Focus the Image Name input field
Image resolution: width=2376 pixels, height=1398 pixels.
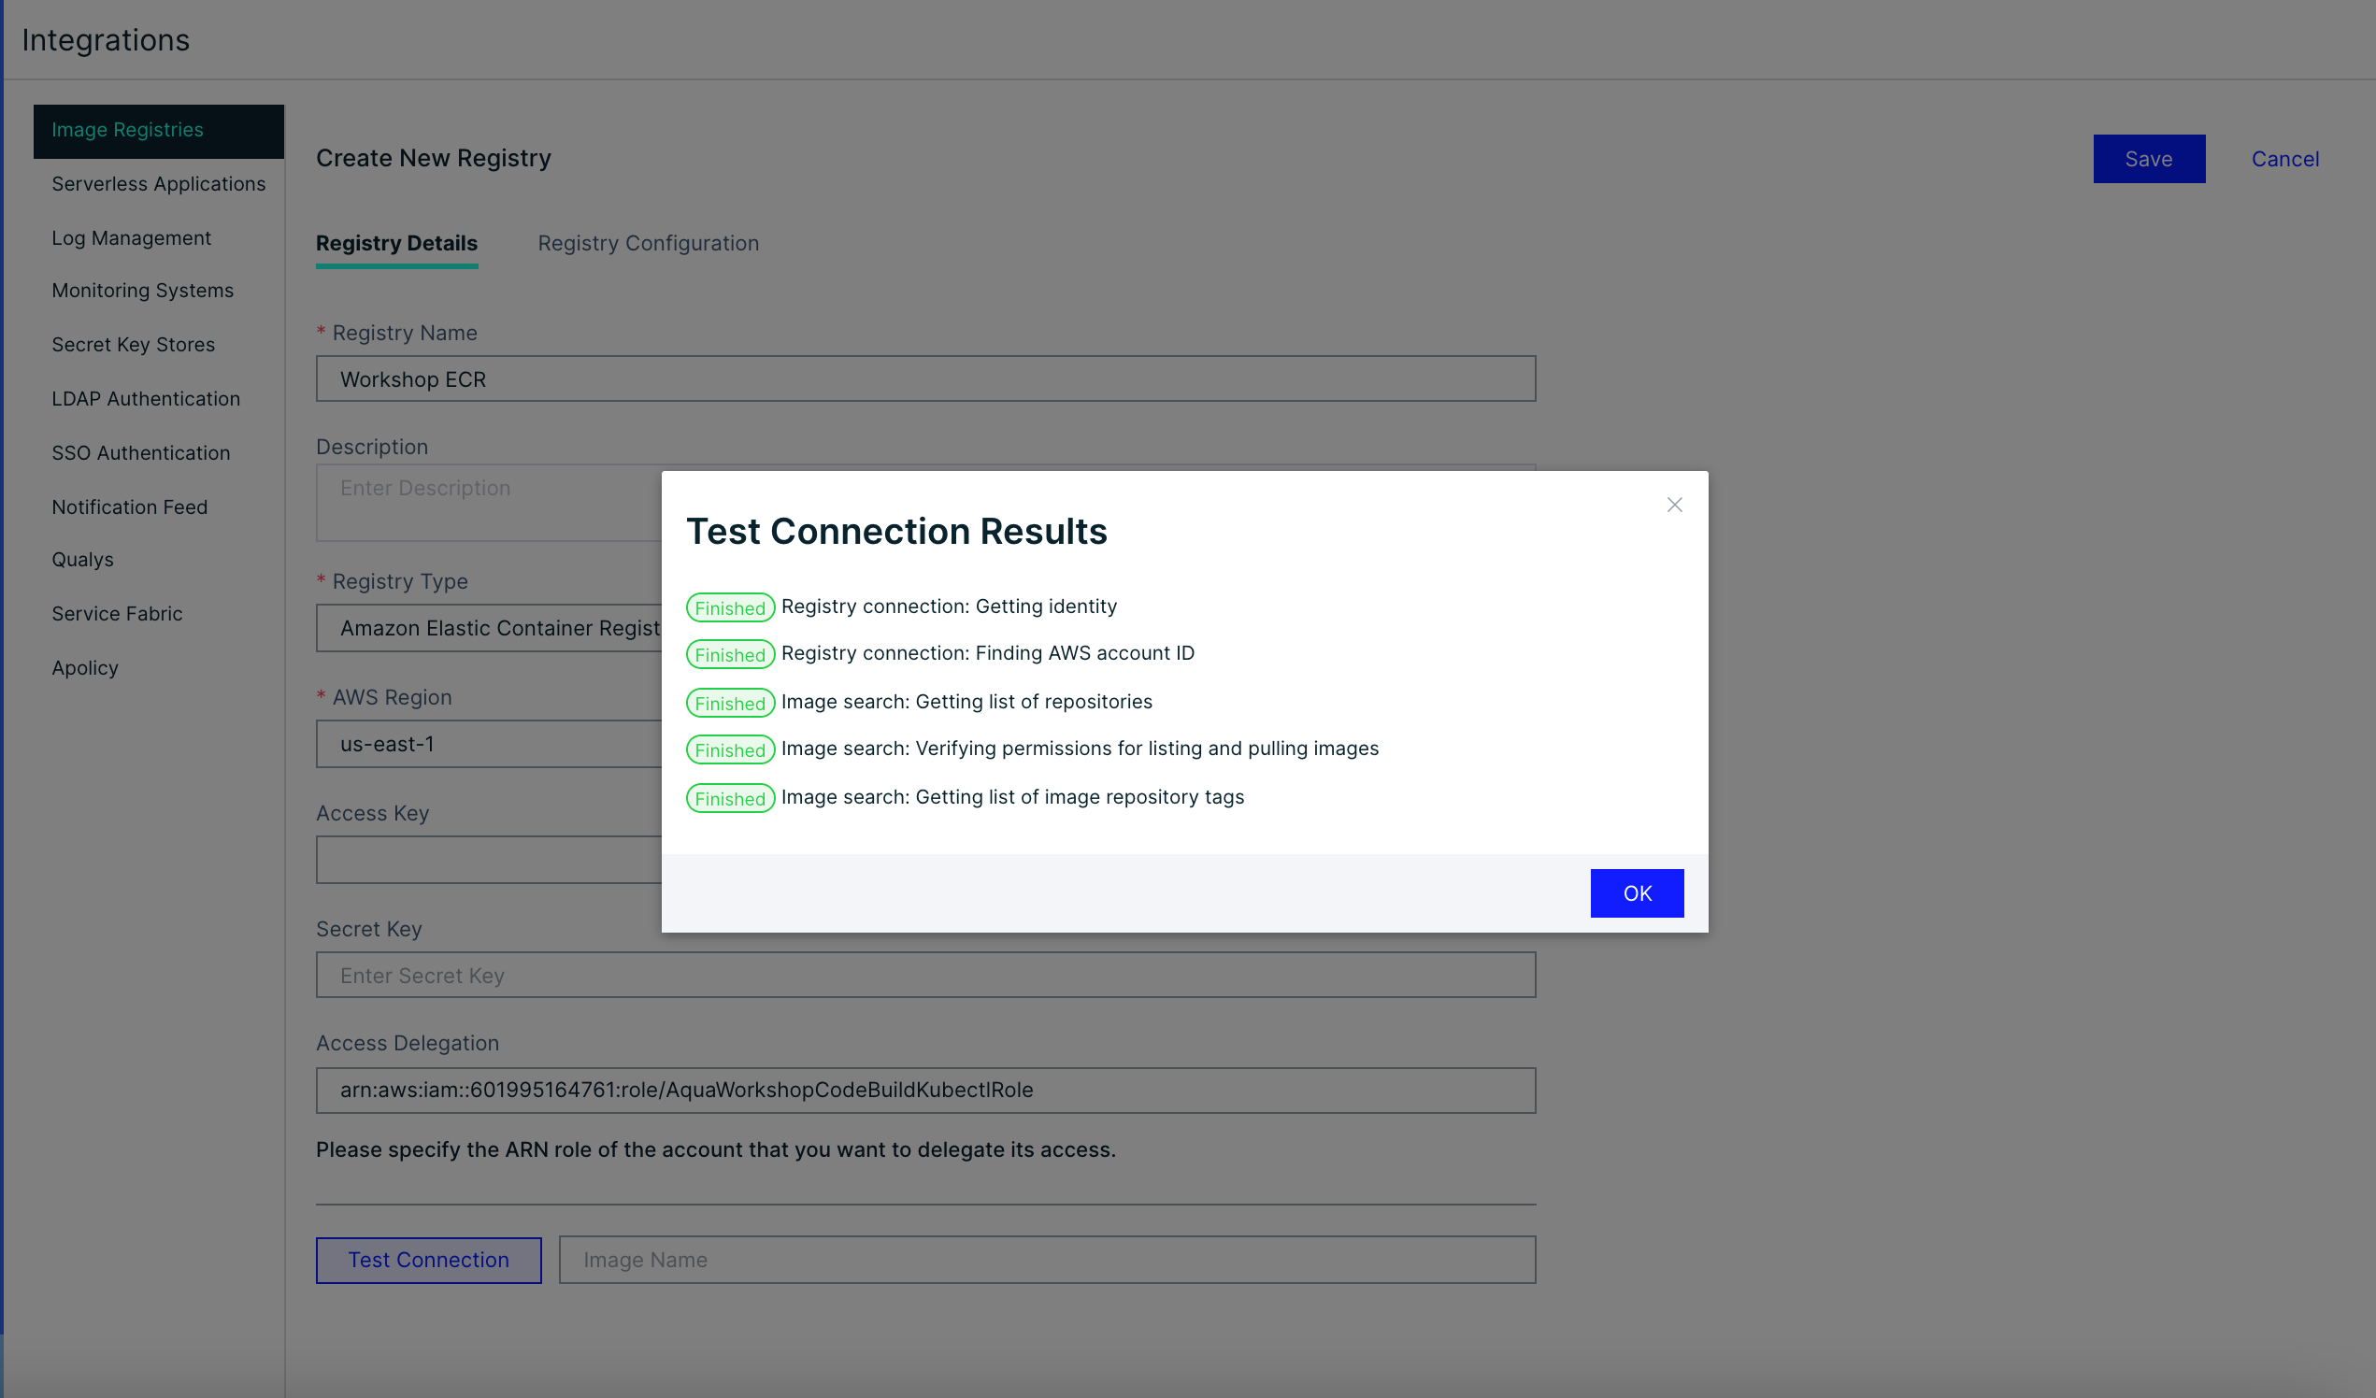pos(1047,1260)
